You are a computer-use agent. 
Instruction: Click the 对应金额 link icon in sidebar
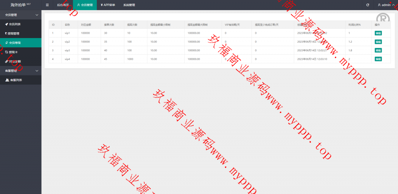(x=6, y=61)
